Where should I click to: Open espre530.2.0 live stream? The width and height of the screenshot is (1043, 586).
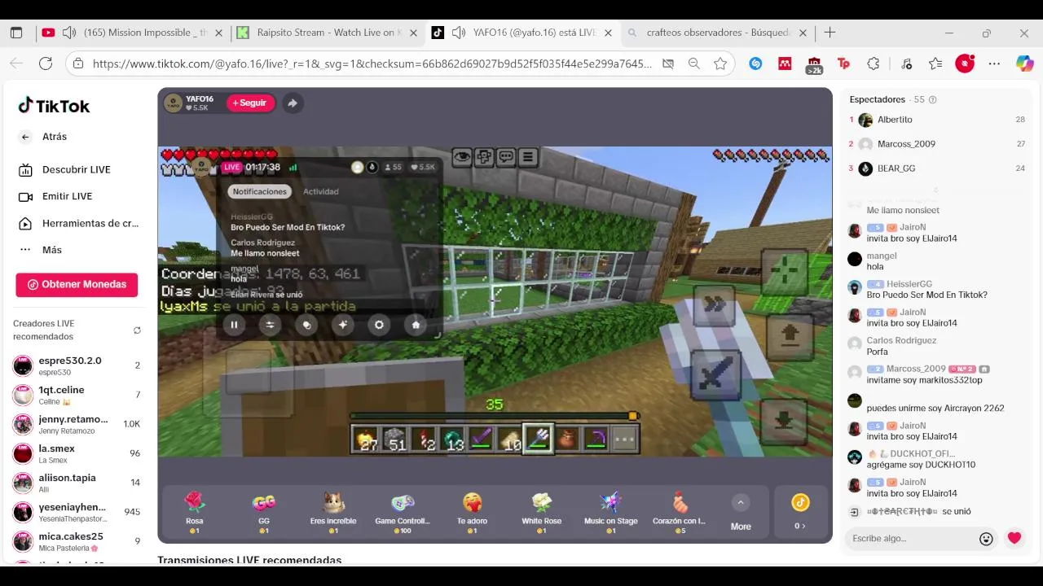77,365
